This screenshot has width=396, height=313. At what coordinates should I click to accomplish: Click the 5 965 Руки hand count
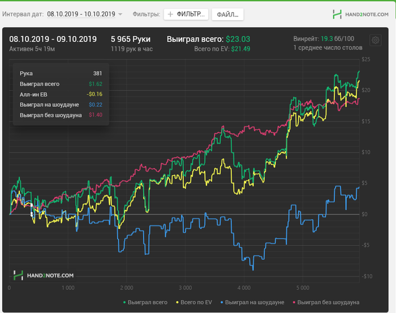(130, 40)
